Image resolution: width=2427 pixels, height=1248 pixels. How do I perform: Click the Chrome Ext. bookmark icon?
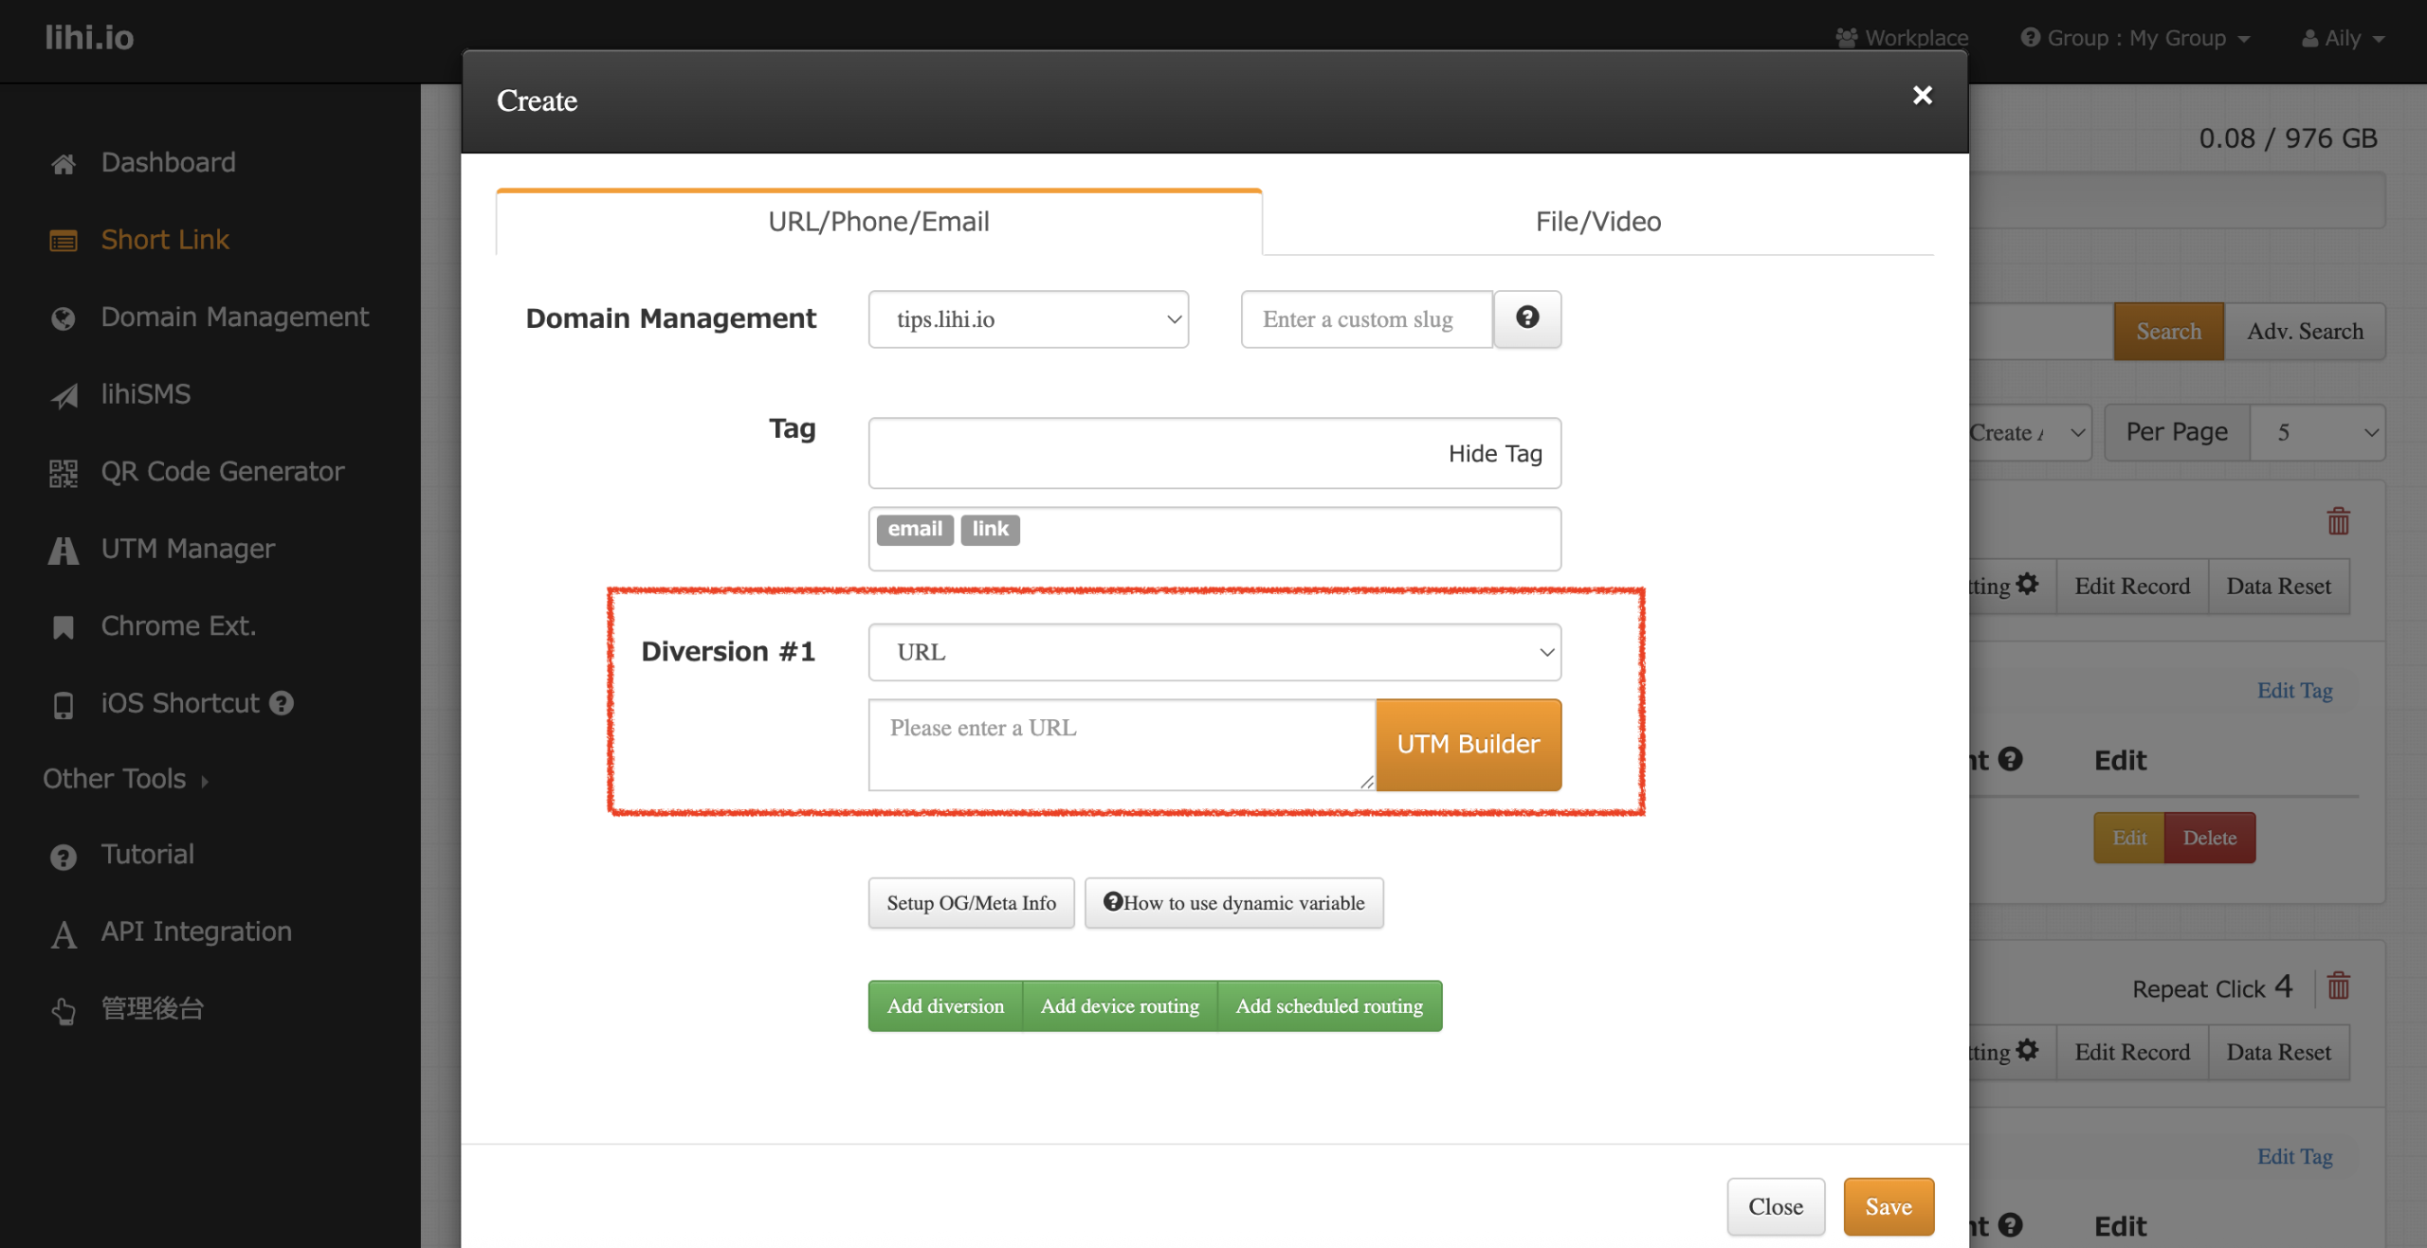pos(64,627)
